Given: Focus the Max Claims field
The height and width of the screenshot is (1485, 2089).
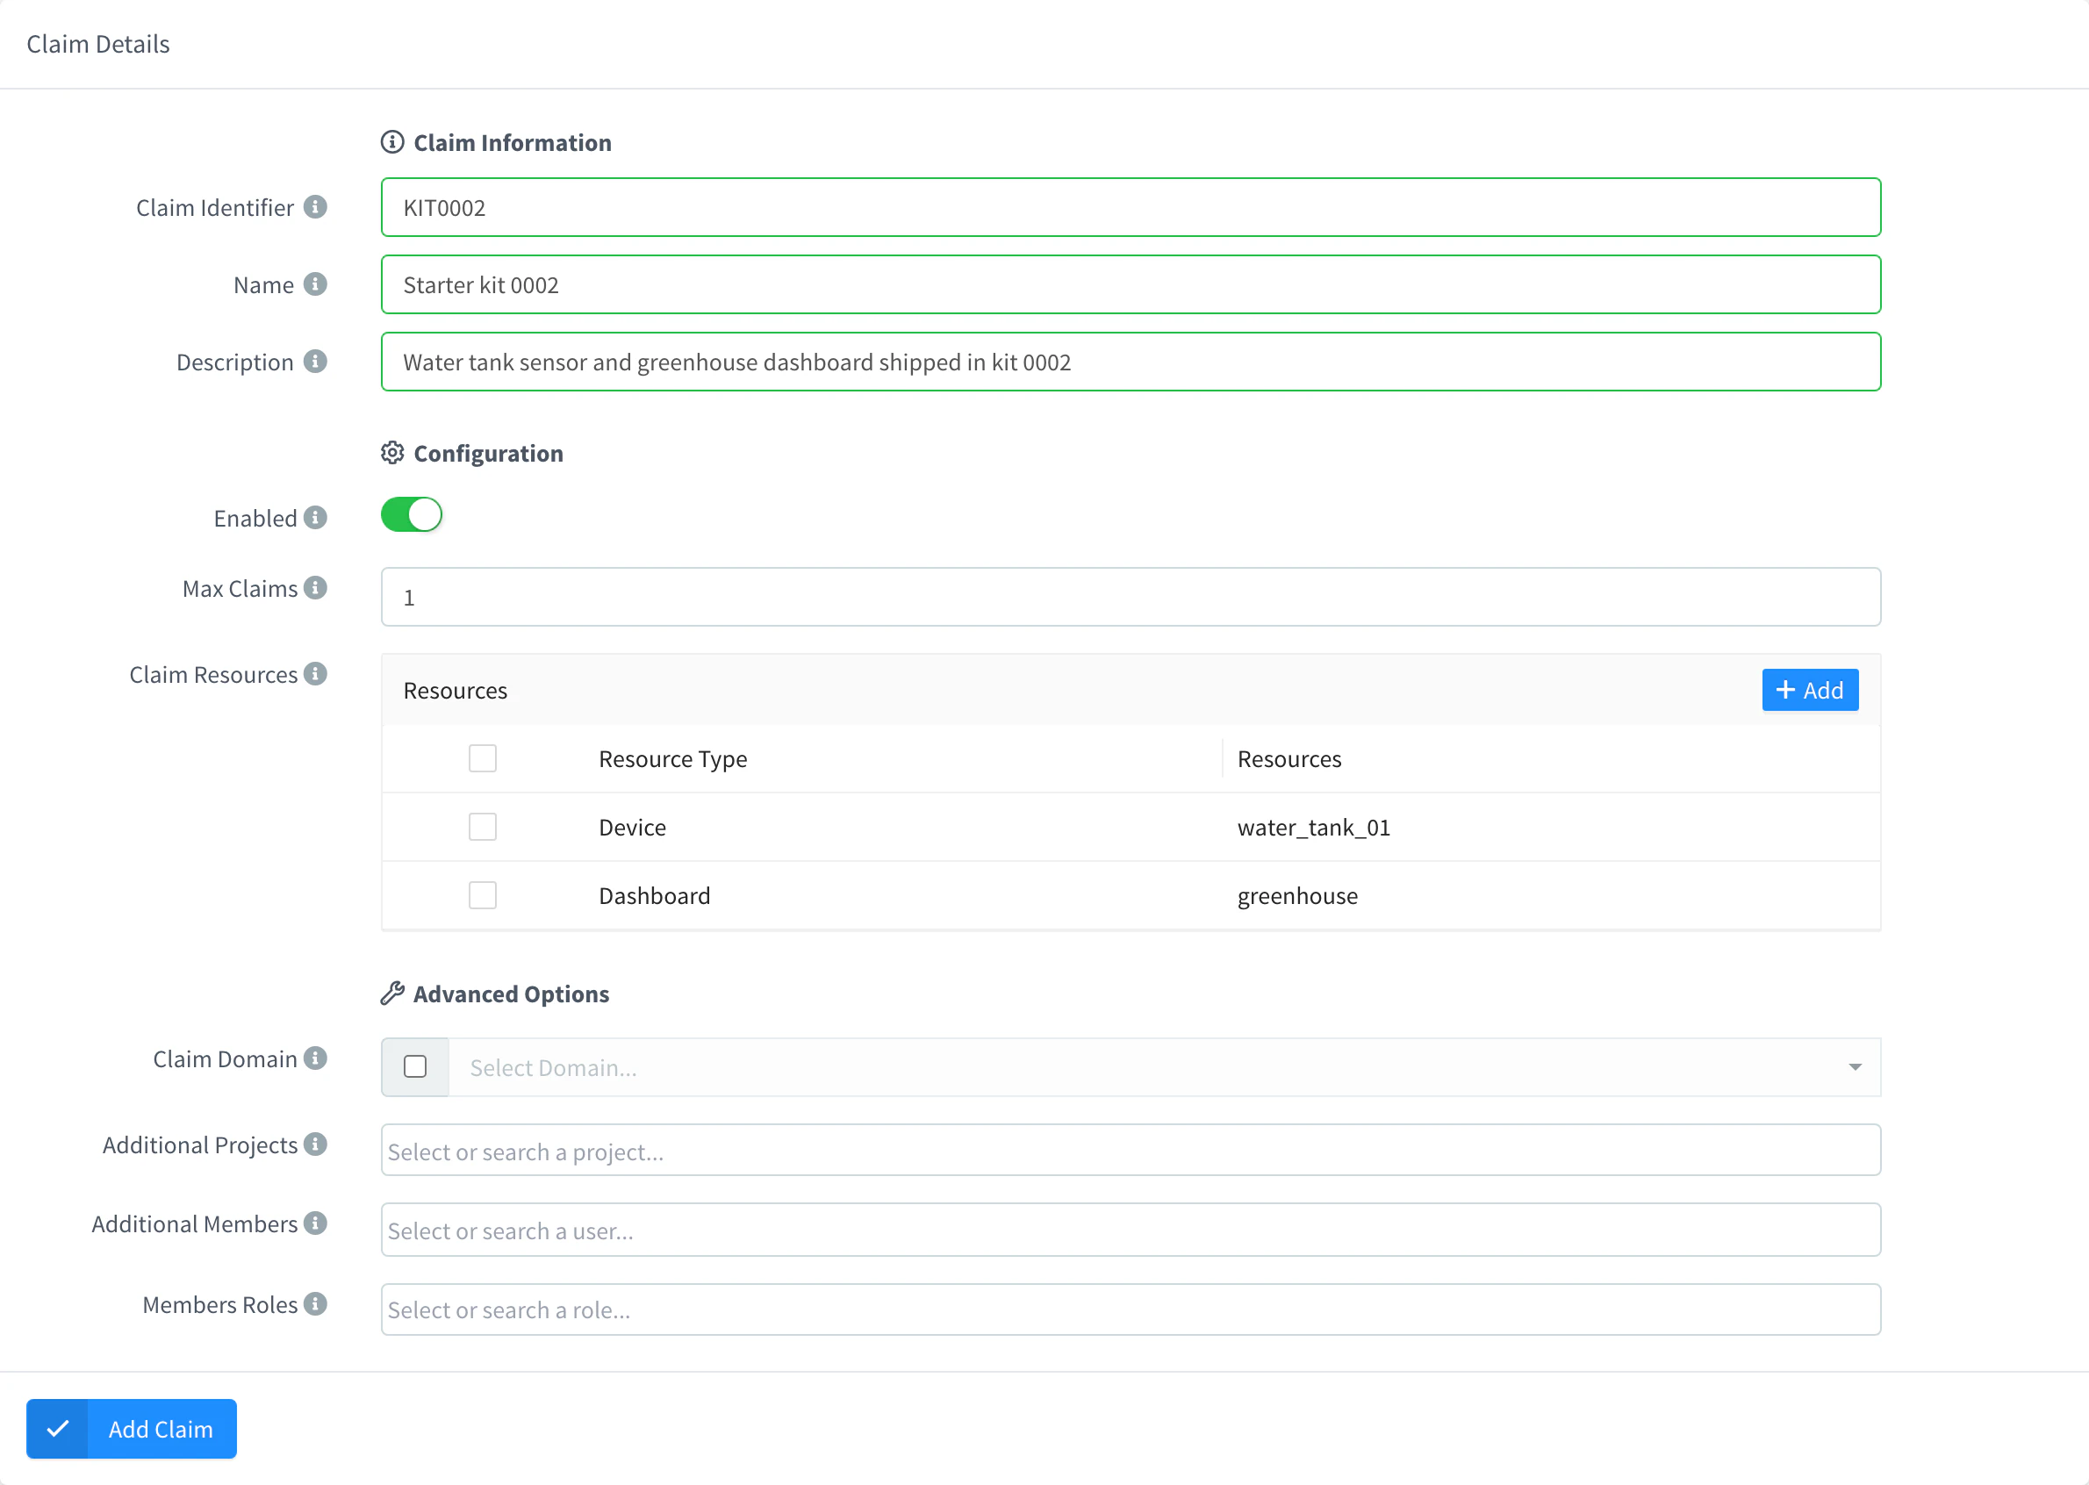Looking at the screenshot, I should click(1131, 597).
